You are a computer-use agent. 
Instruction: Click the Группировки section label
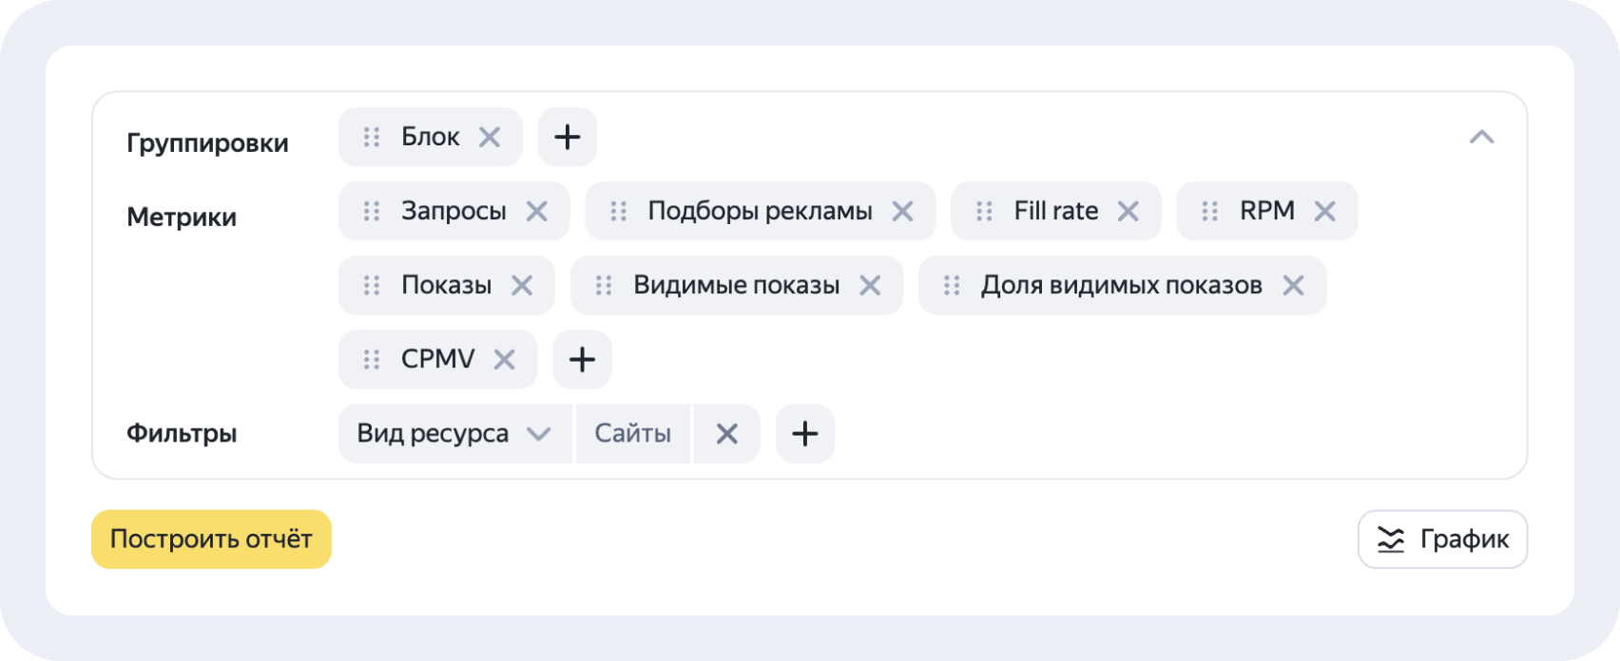point(207,144)
